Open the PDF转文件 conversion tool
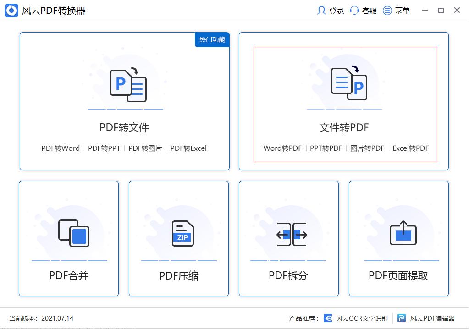This screenshot has width=469, height=329. point(124,127)
